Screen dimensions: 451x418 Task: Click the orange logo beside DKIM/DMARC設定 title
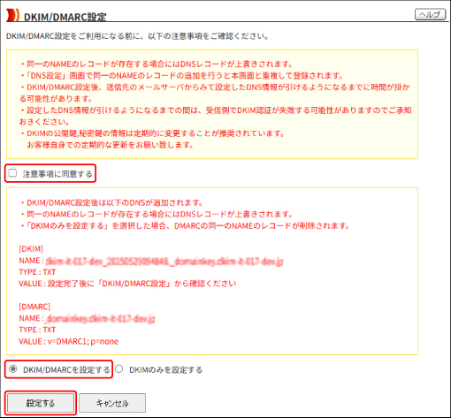click(x=12, y=15)
